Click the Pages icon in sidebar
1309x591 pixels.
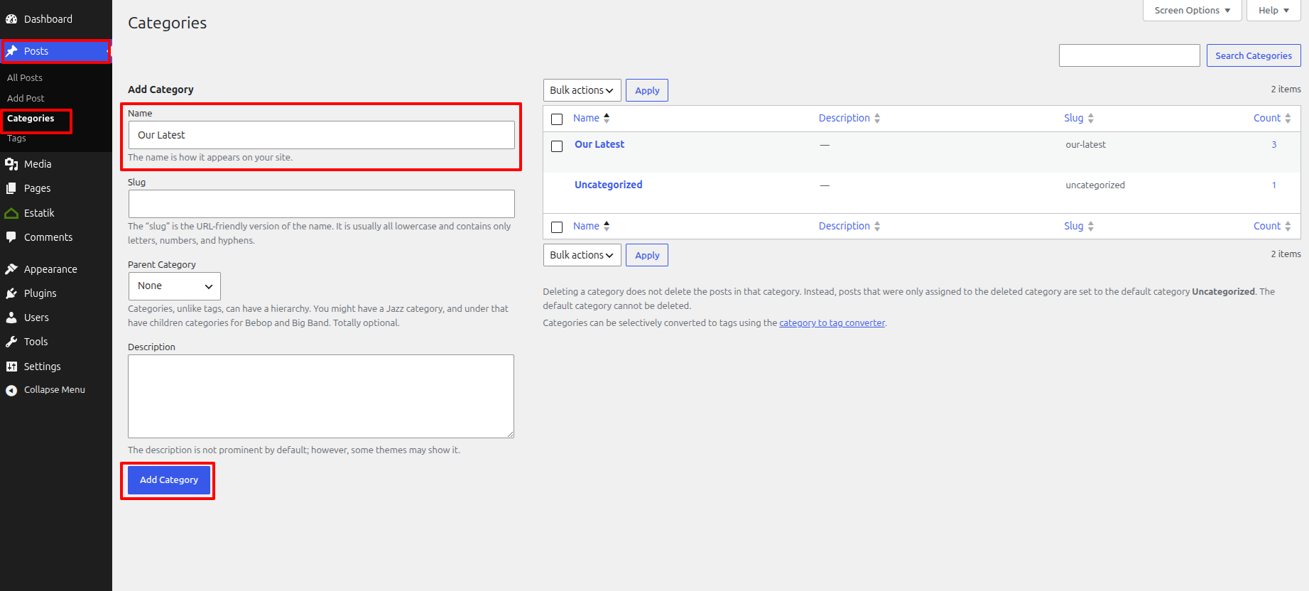[x=11, y=188]
